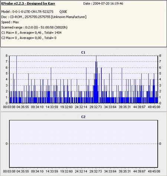Click the 24:32:14 label under C2 chart
The width and height of the screenshot is (167, 176).
(81, 172)
